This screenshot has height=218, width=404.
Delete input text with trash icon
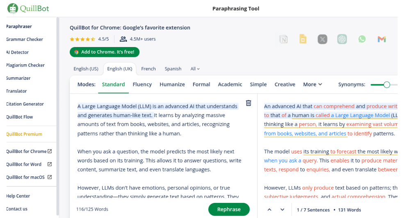click(x=249, y=103)
